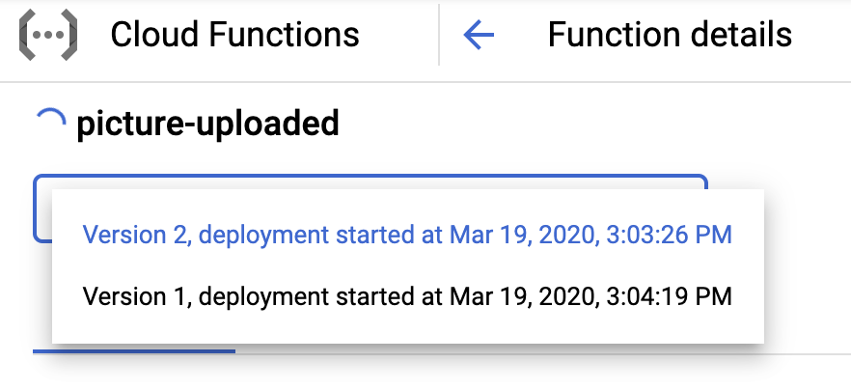851x390 pixels.
Task: Select Version 1 from the version list
Action: click(407, 295)
